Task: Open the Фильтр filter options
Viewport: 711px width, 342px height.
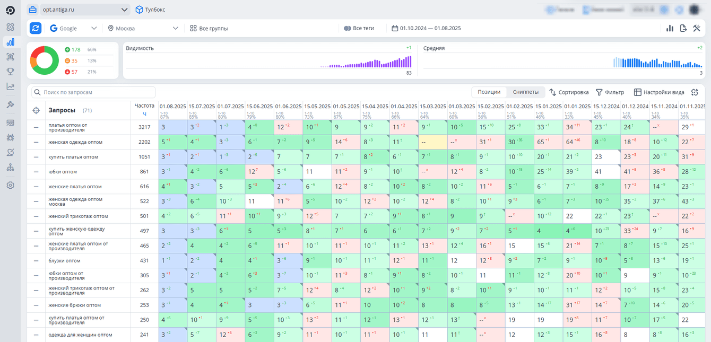Action: coord(610,92)
